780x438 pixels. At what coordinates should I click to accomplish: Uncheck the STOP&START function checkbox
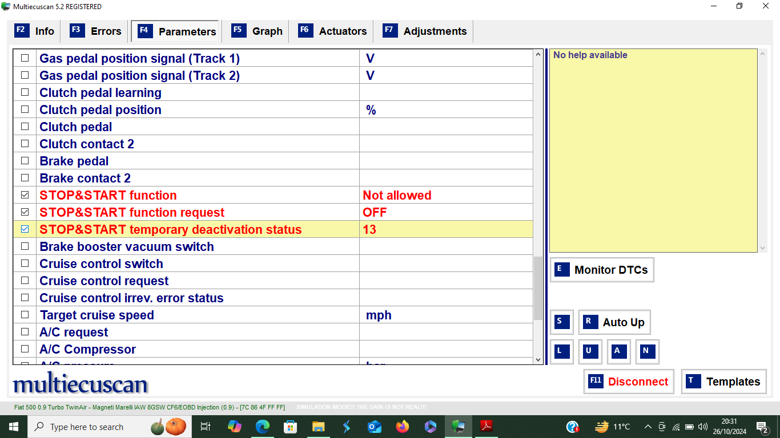tap(25, 195)
